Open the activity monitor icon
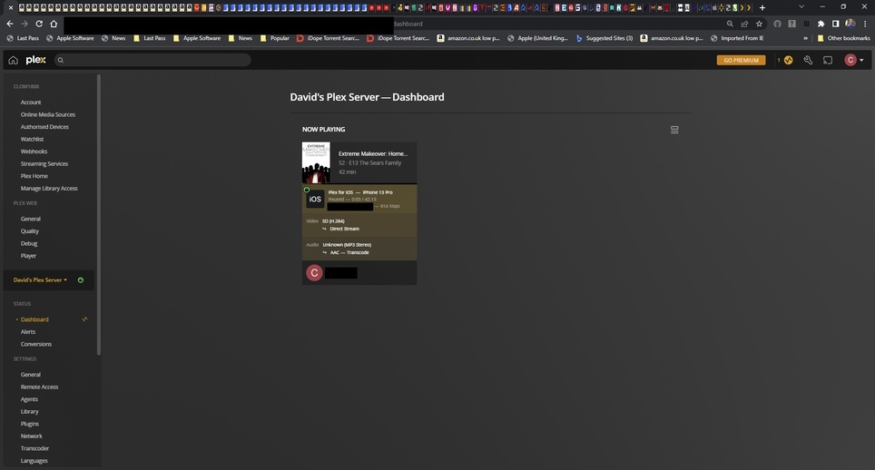The width and height of the screenshot is (875, 470). click(x=788, y=60)
